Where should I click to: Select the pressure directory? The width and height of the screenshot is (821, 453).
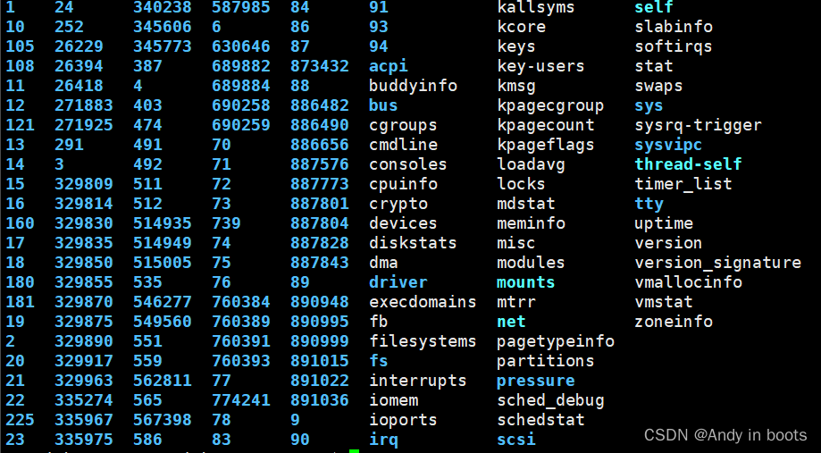[536, 381]
